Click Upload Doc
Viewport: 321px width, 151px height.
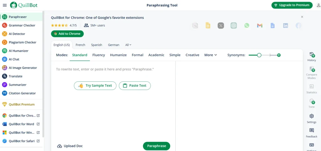pos(70,146)
